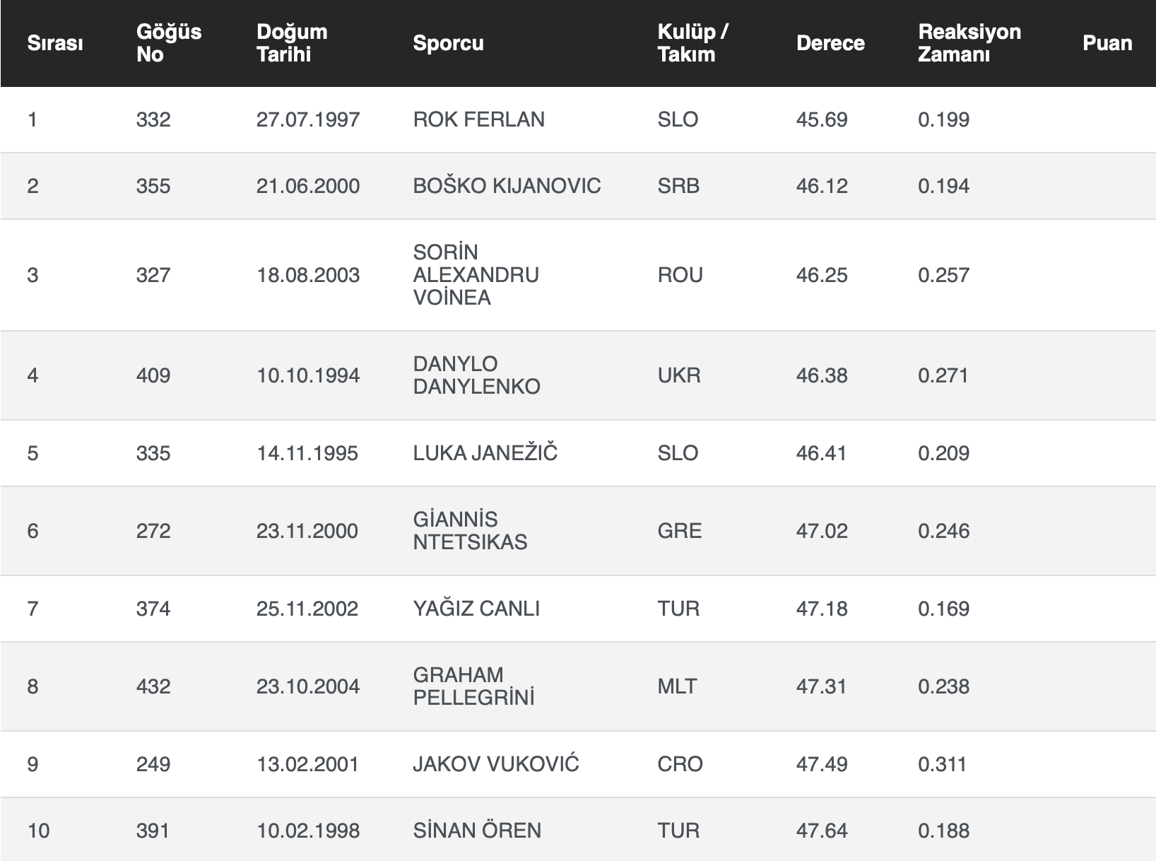Click GRAHAM PELLEGRİNİ's name cell
Screen dimensions: 1156x861
tap(473, 686)
